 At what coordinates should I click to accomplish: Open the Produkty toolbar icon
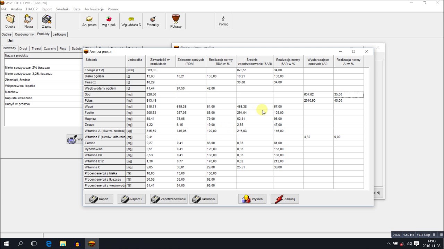click(x=153, y=21)
